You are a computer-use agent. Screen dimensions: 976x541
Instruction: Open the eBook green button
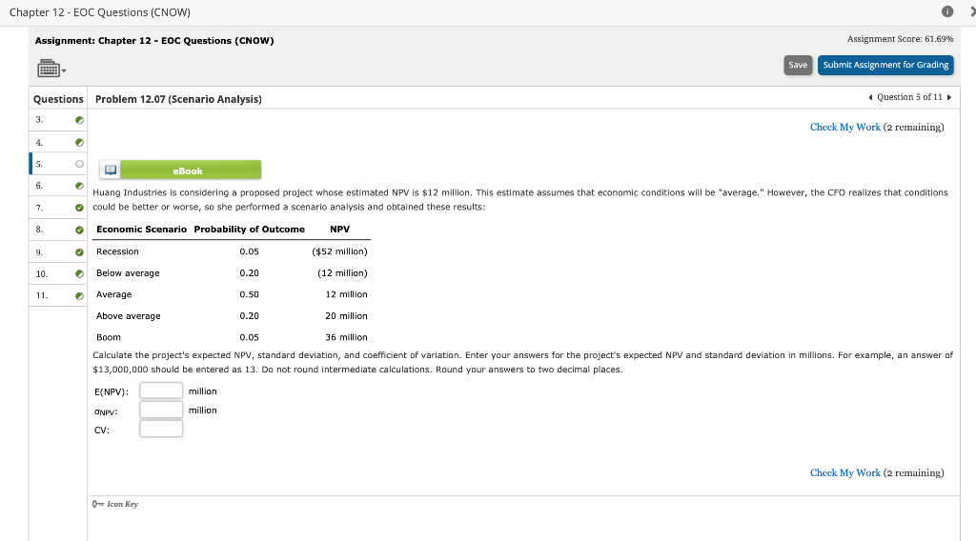click(x=191, y=170)
